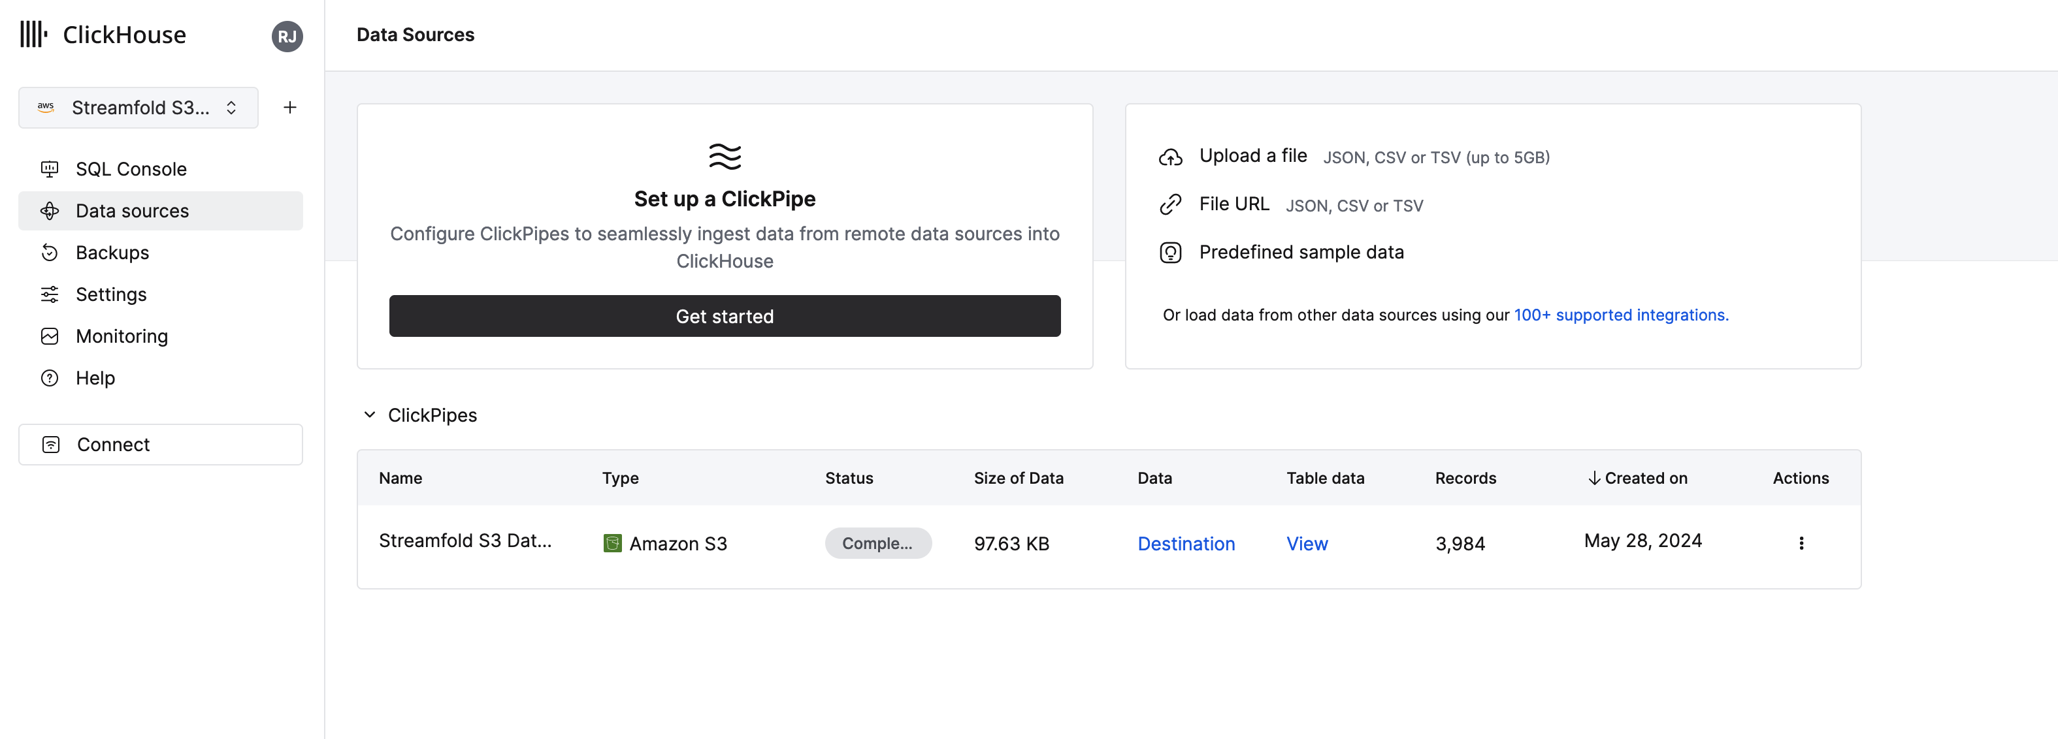Click the Comple... status badge
This screenshot has width=2058, height=739.
pos(878,543)
